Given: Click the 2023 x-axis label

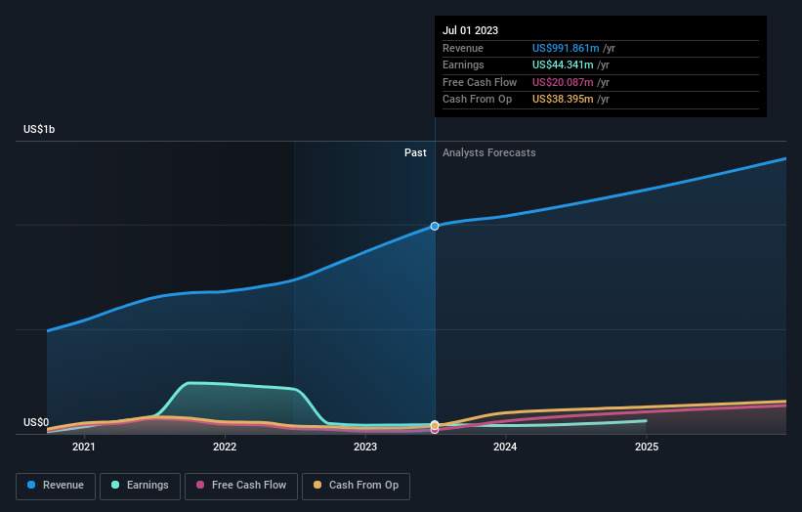Looking at the screenshot, I should [x=365, y=447].
